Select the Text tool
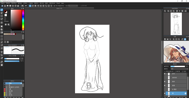This screenshot has height=98, width=189. tap(2, 52)
